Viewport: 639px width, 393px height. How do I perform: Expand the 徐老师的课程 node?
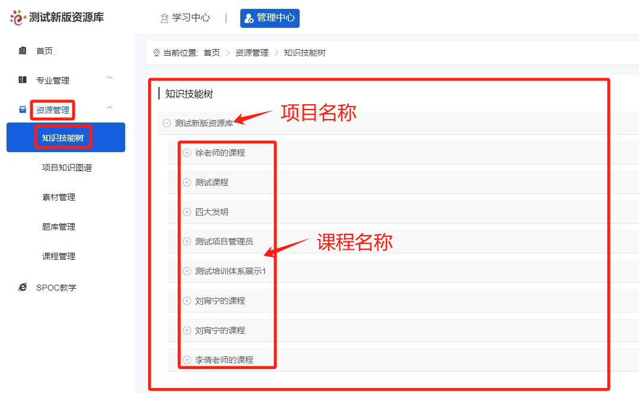pyautogui.click(x=187, y=153)
